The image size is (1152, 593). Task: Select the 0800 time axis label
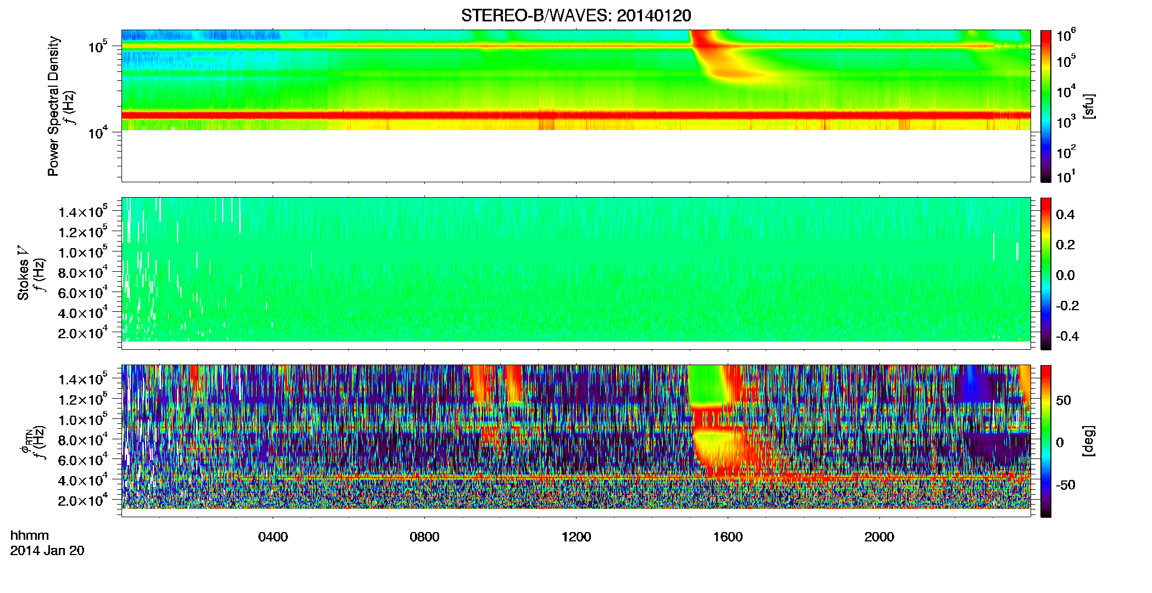pyautogui.click(x=424, y=537)
